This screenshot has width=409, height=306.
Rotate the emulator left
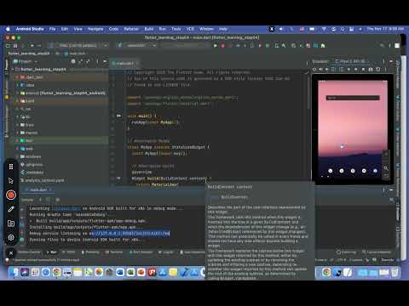click(x=334, y=69)
